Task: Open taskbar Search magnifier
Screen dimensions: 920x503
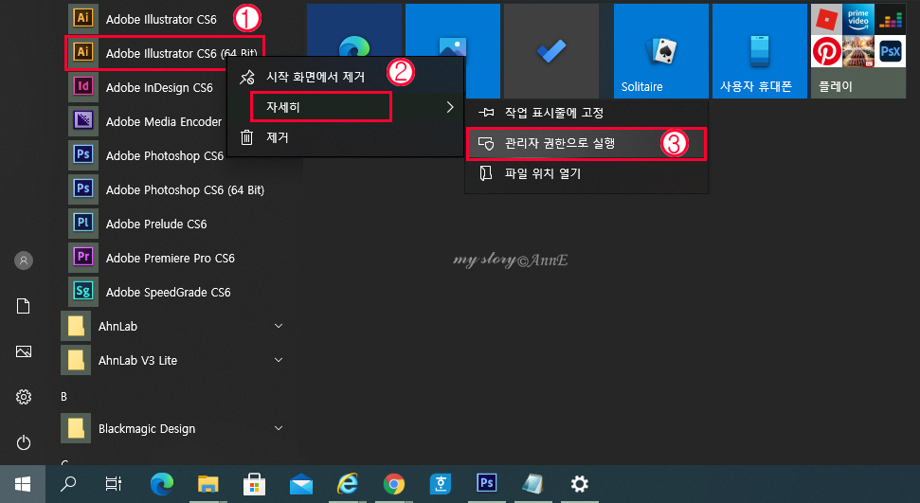Action: (x=68, y=484)
